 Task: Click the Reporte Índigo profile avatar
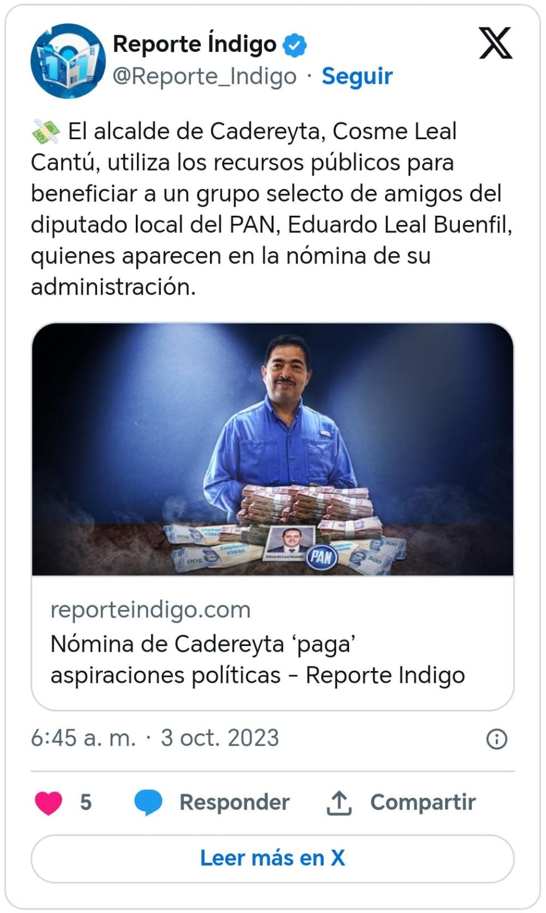pyautogui.click(x=68, y=60)
